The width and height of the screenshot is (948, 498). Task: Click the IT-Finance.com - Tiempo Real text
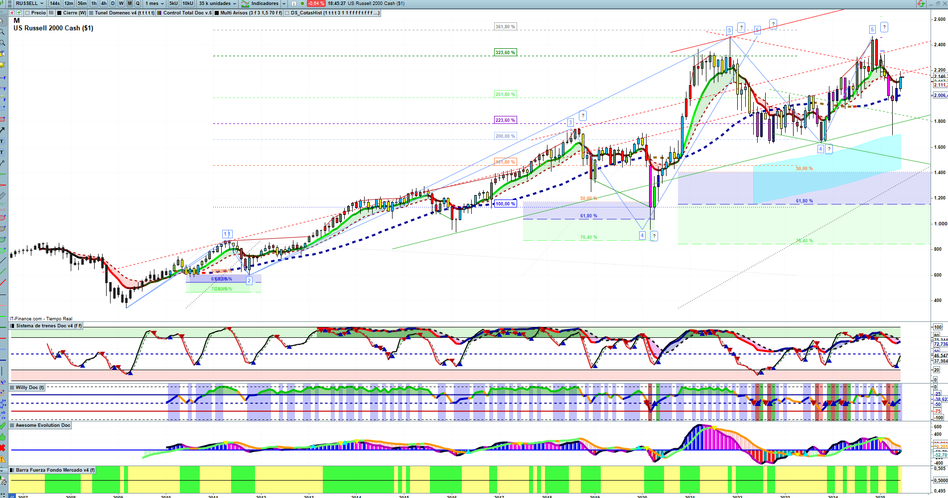click(x=41, y=319)
